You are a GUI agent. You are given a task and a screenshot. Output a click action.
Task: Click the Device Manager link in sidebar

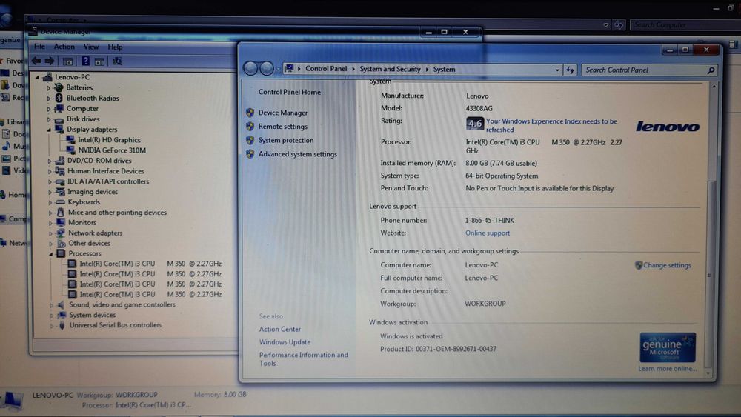(282, 113)
